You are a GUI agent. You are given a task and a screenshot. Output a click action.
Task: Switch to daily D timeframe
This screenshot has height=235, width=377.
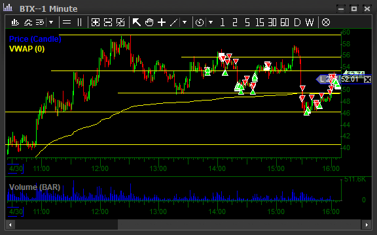click(297, 23)
